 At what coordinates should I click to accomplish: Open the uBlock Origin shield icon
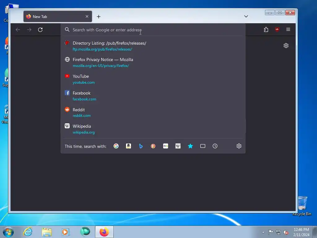pos(277,29)
